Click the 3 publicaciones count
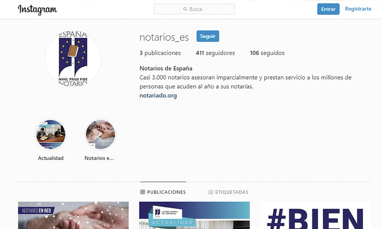 (x=160, y=53)
